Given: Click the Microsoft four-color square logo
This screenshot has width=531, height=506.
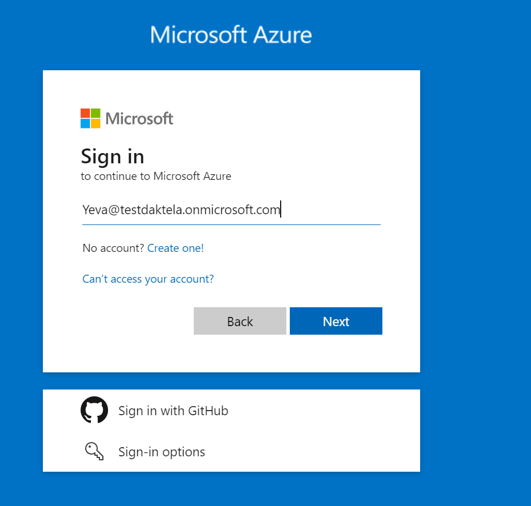Looking at the screenshot, I should [90, 118].
